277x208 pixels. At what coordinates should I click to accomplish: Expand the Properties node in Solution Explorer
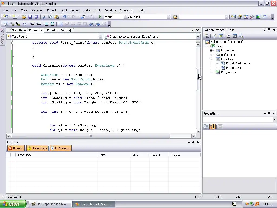211,50
